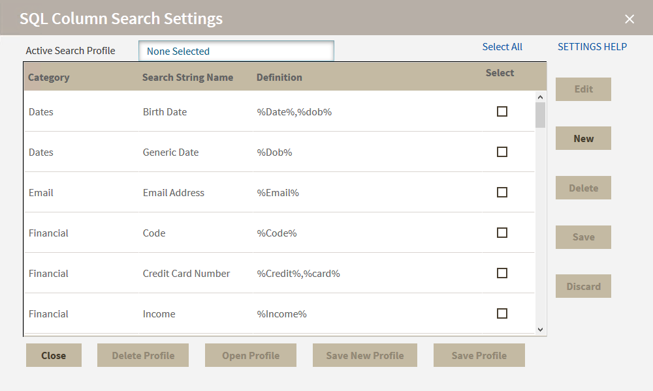Image resolution: width=653 pixels, height=391 pixels.
Task: Select the Credit Card Number row
Action: [186, 274]
